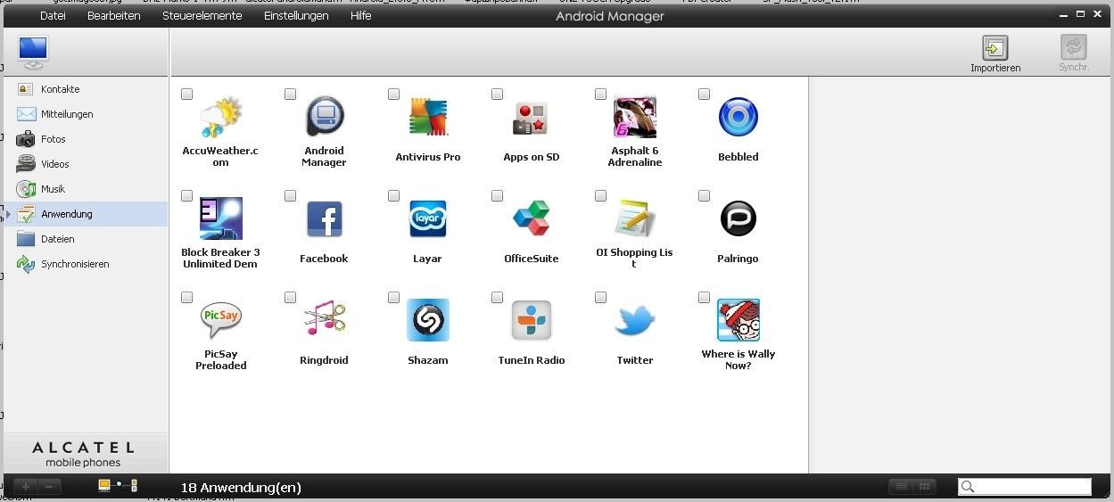Open the Bearbeiten menu
This screenshot has width=1114, height=502.
(113, 15)
